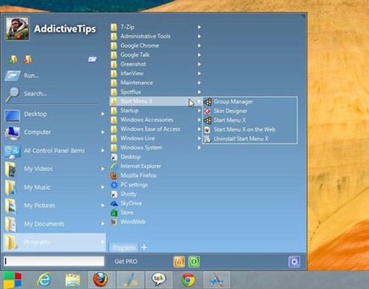The height and width of the screenshot is (289, 369).
Task: Expand the Google Talk folder
Action: pos(156,55)
